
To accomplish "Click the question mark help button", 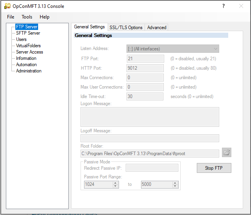I will point(224,6).
